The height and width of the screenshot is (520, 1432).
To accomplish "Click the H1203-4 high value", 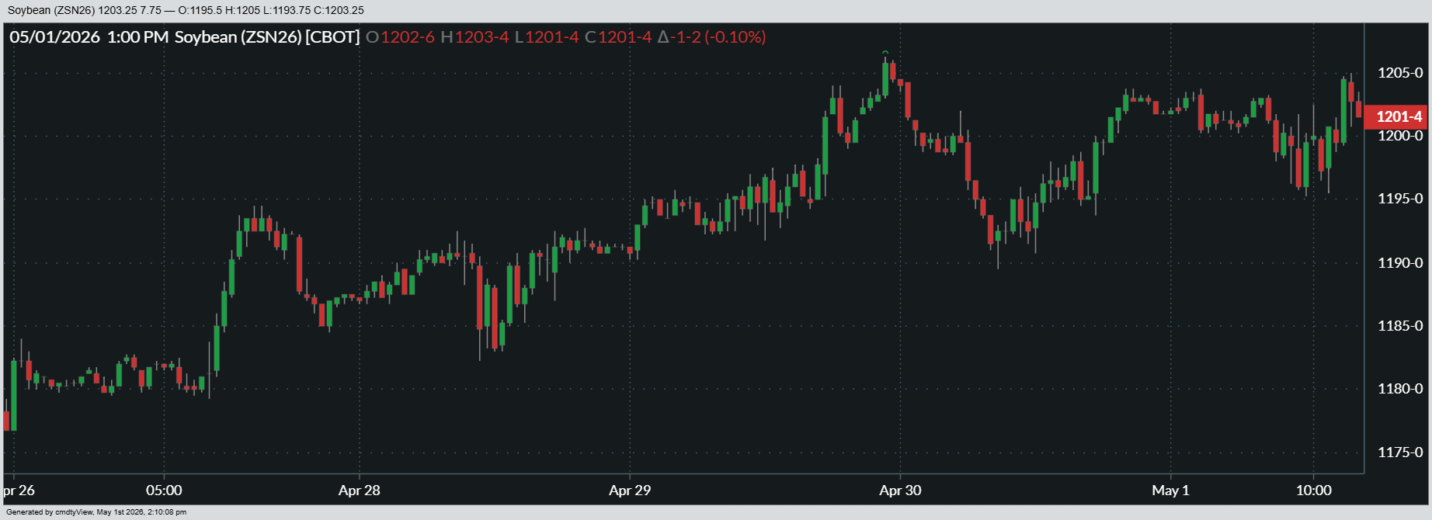I will pos(474,36).
